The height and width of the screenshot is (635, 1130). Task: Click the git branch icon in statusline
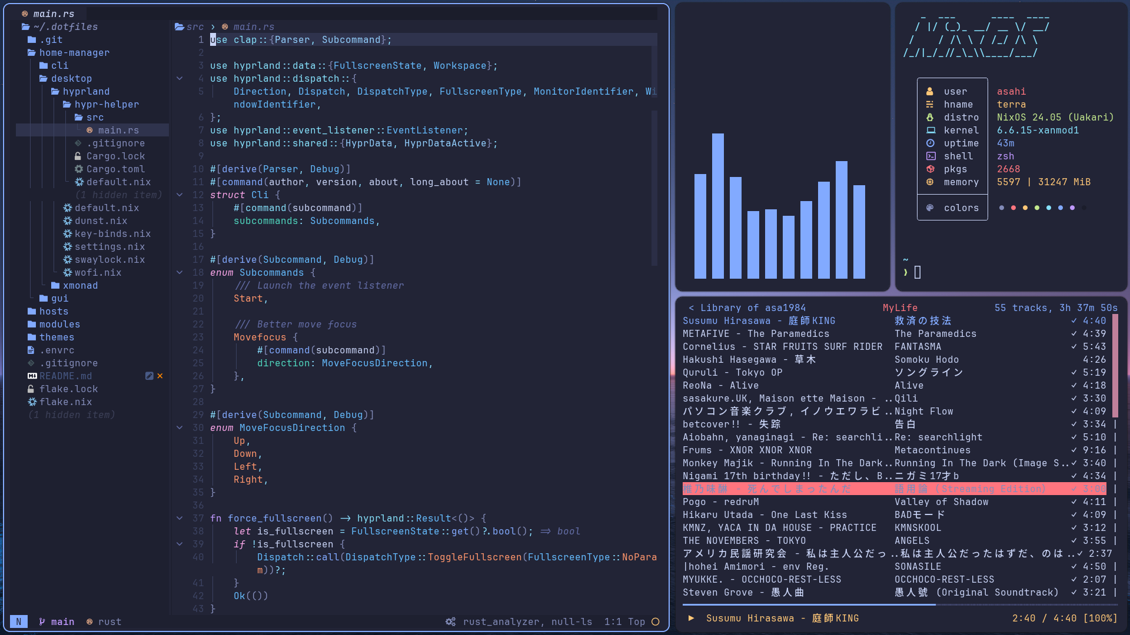click(x=42, y=622)
